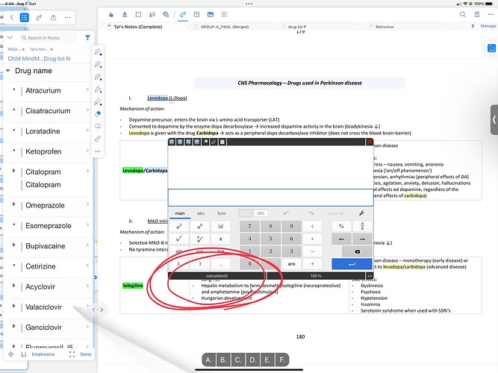The height and width of the screenshot is (373, 498).
Task: Open the right side panel handle
Action: [494, 119]
